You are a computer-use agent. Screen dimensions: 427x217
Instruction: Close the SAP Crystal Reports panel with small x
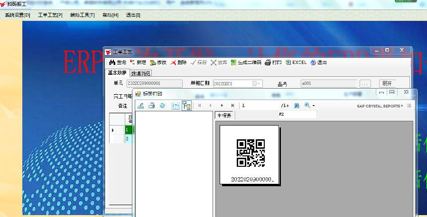(409, 106)
